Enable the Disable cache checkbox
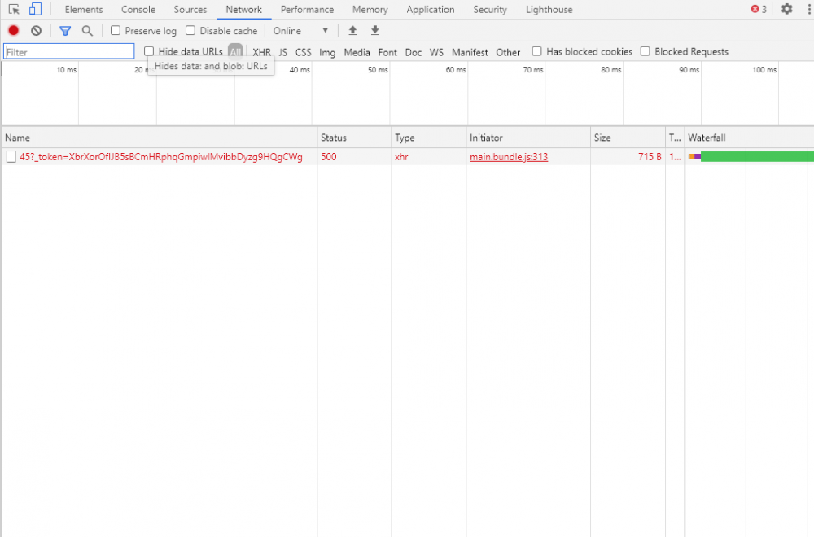This screenshot has height=537, width=814. pos(190,31)
